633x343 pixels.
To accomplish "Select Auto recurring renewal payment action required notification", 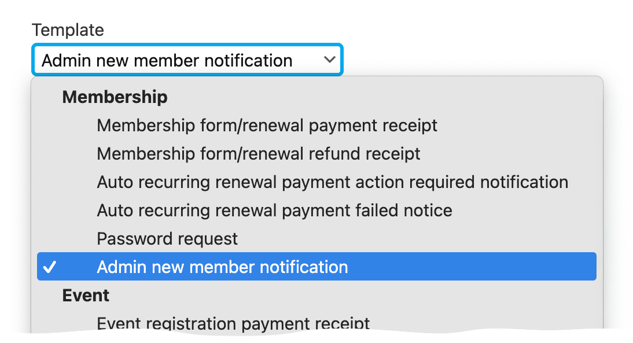I will click(x=332, y=182).
